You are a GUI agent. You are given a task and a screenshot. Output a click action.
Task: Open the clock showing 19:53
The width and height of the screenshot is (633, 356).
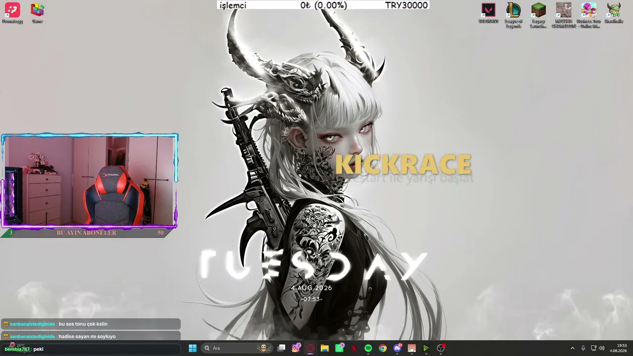point(618,348)
